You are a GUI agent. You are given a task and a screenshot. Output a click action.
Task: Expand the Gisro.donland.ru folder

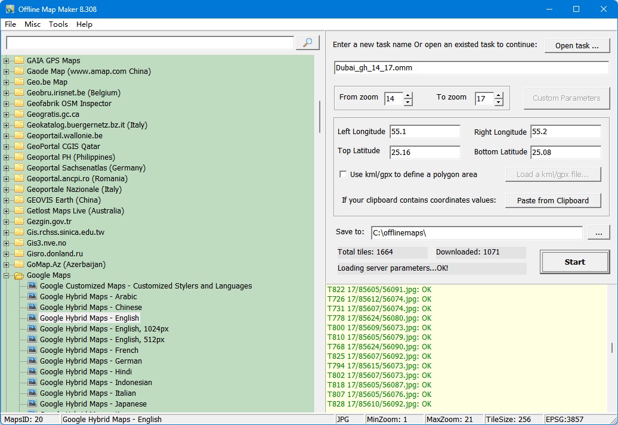click(7, 254)
